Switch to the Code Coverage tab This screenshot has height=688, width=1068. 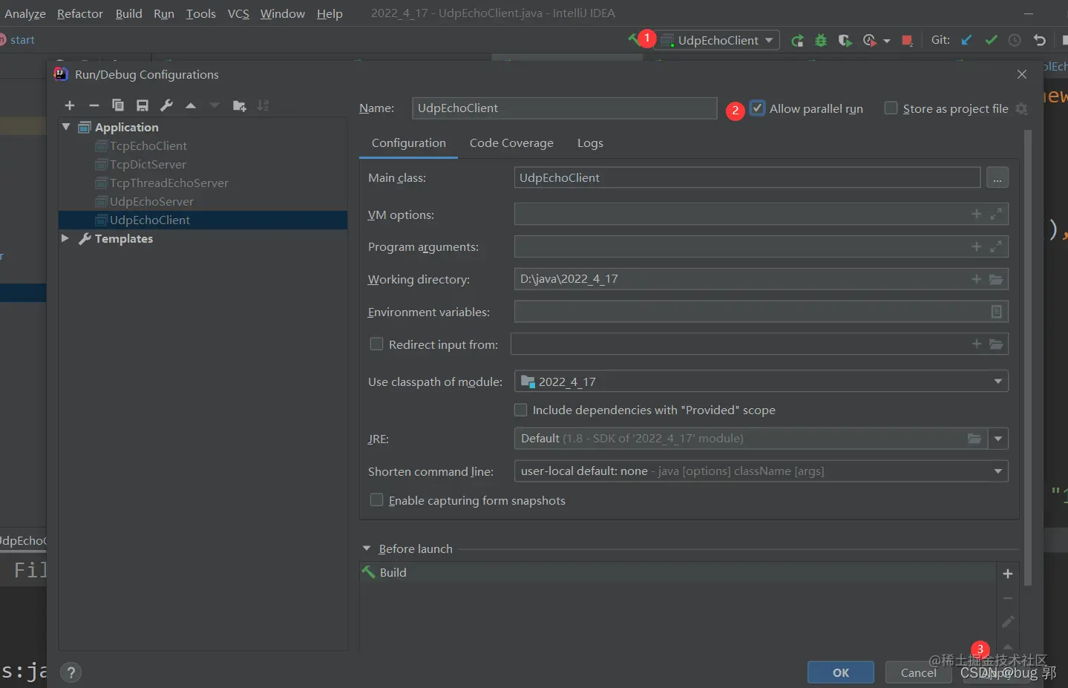pos(511,143)
